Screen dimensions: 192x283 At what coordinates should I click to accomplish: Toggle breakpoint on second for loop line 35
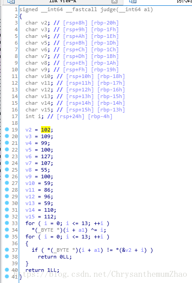pyautogui.click(x=7, y=236)
